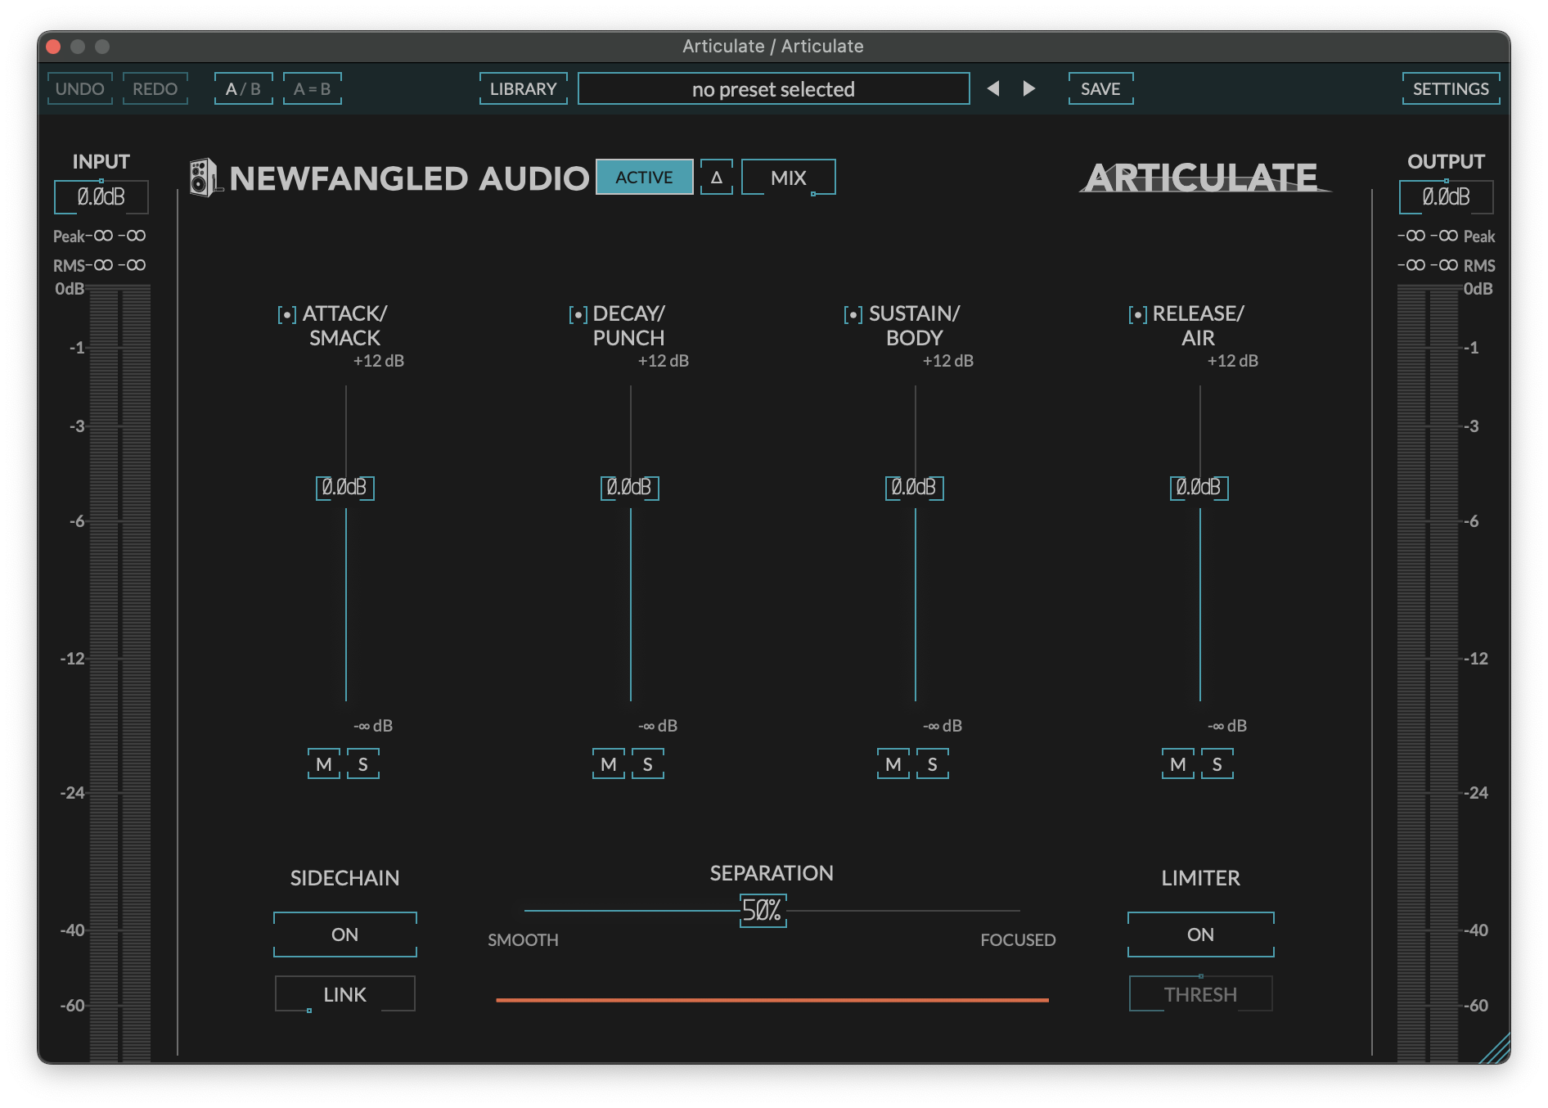
Task: Enable the Sidechain ON switch
Action: pos(344,935)
